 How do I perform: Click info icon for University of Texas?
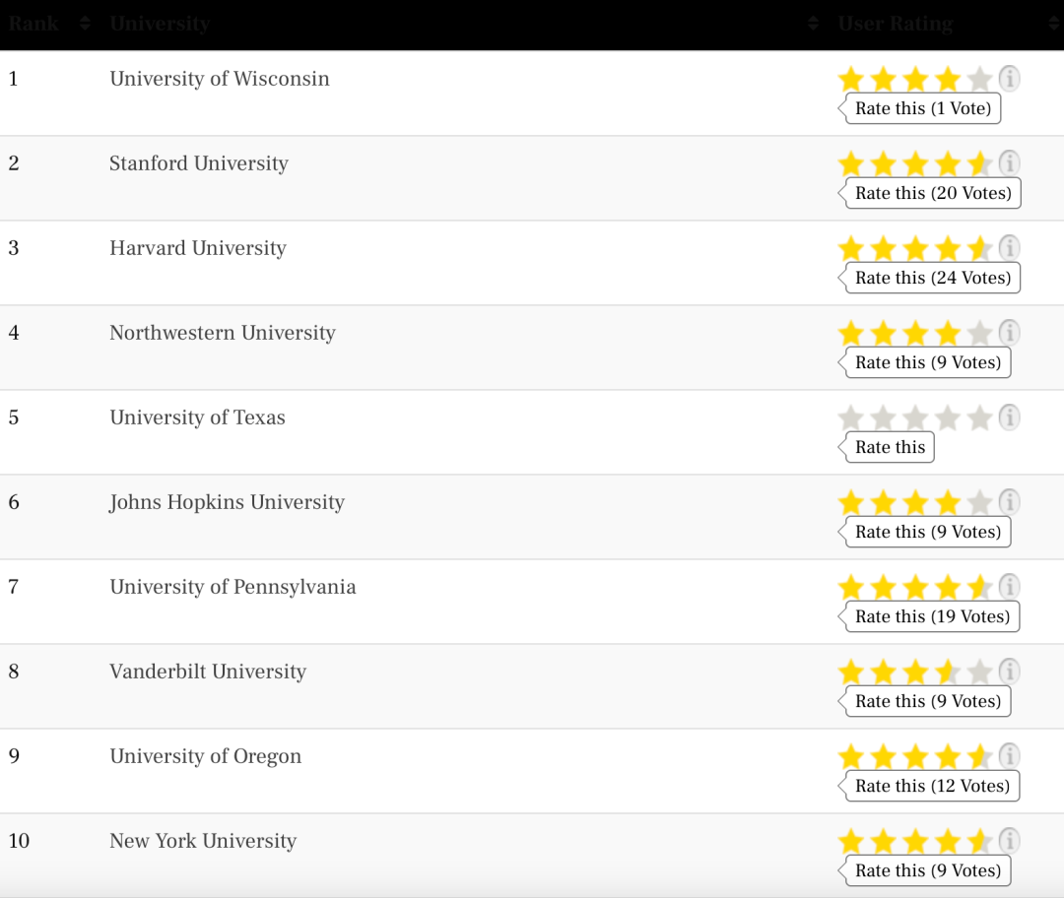click(x=1009, y=417)
